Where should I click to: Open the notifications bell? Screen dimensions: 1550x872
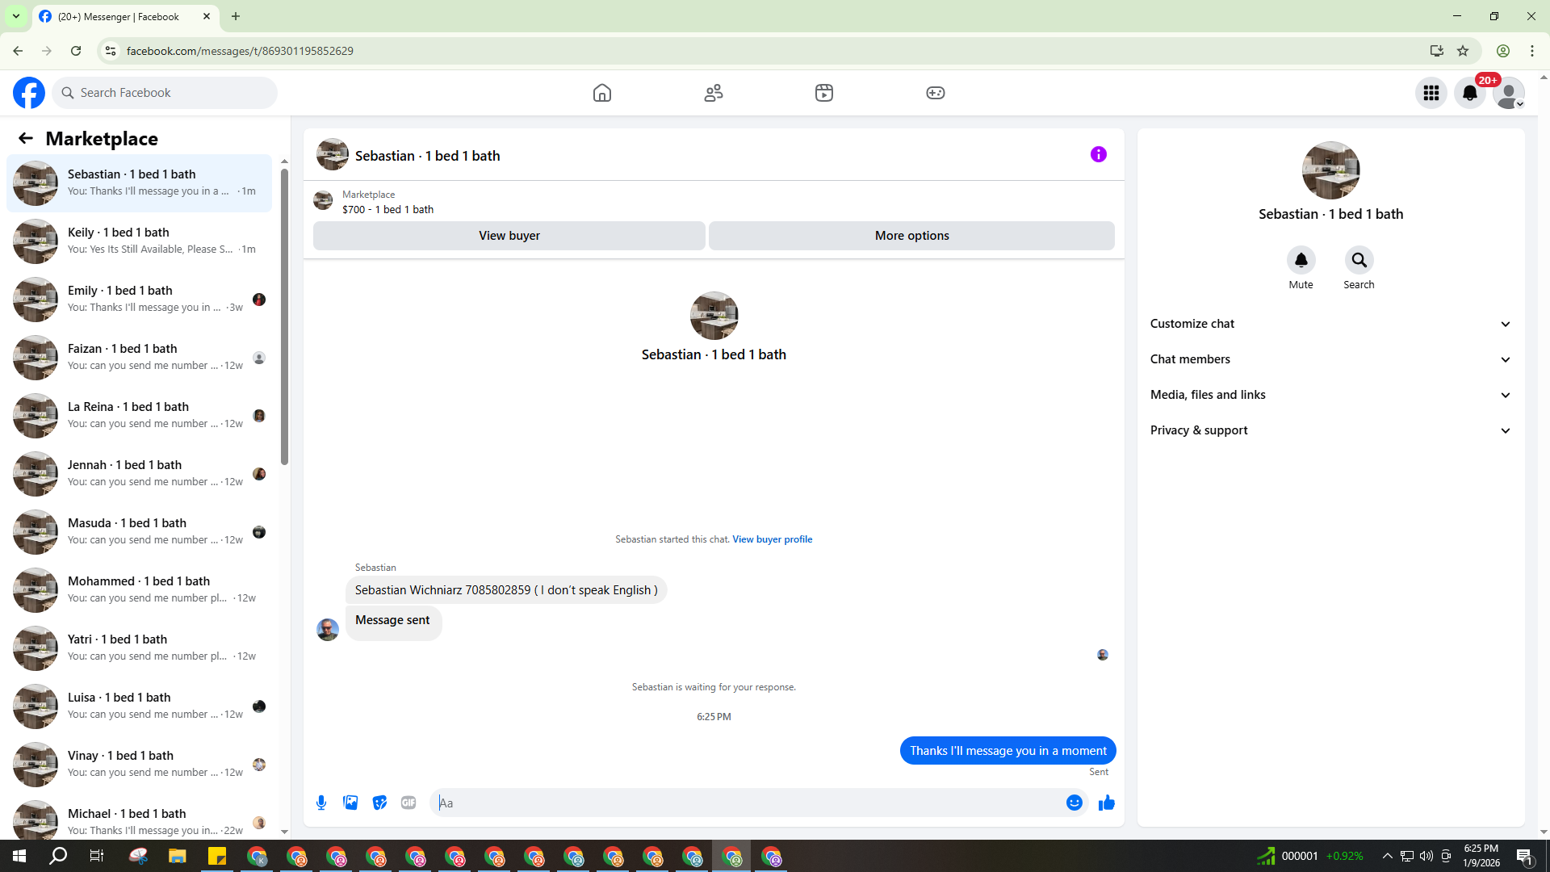[1470, 93]
